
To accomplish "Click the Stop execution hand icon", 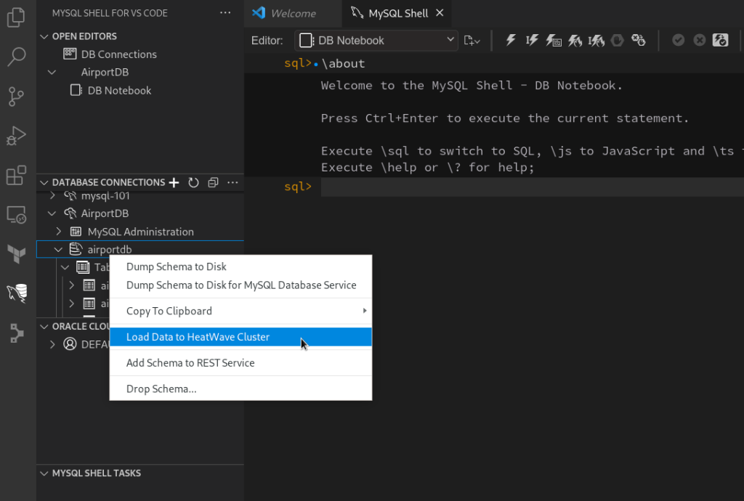I will 617,40.
